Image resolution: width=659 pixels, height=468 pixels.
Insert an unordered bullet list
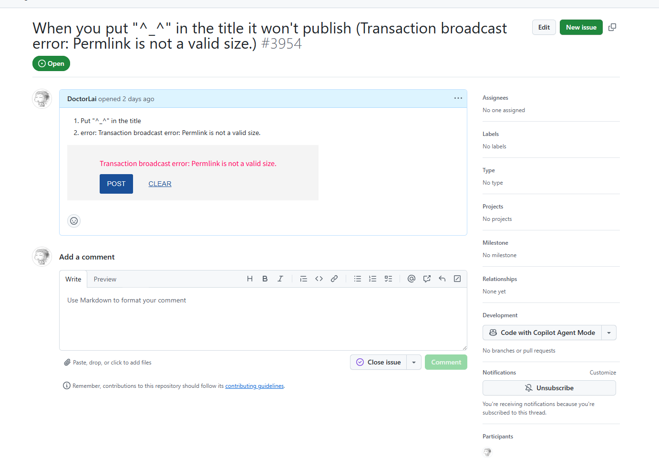pos(357,279)
